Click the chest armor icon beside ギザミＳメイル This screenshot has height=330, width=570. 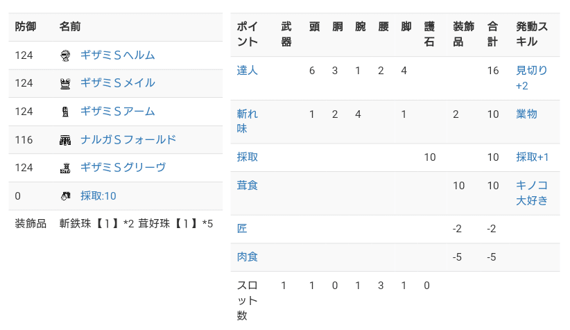coord(65,84)
